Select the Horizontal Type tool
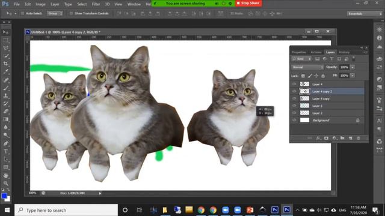Image resolution: width=385 pixels, height=216 pixels. click(x=5, y=151)
